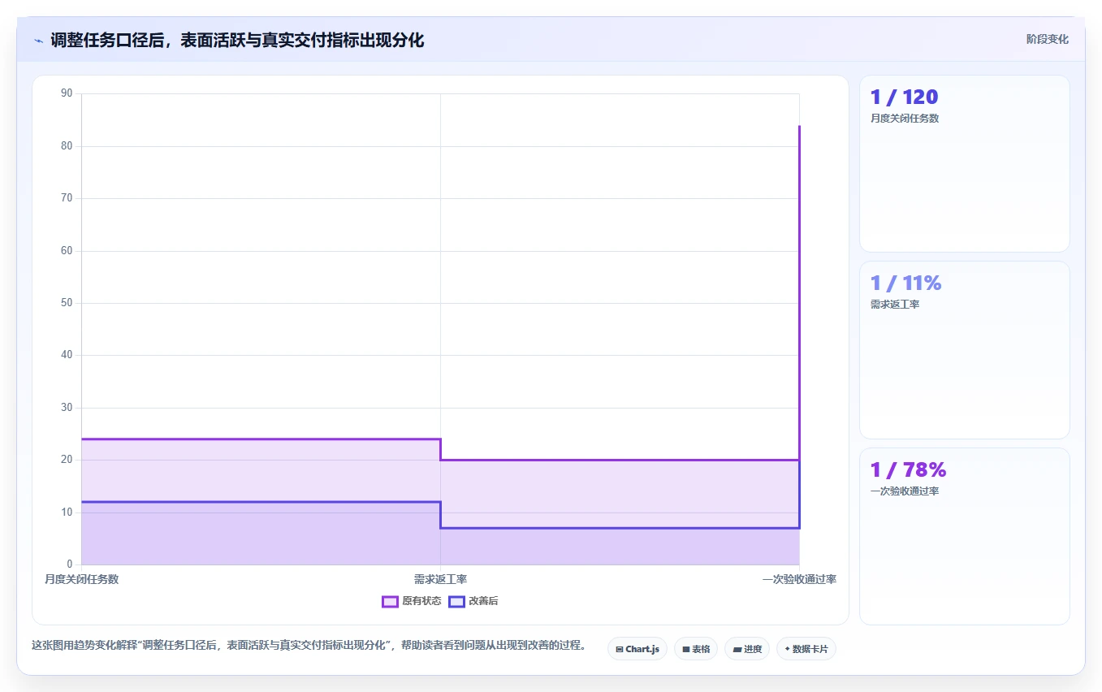The height and width of the screenshot is (692, 1102).
Task: Select the 进度 tag
Action: pyautogui.click(x=747, y=649)
